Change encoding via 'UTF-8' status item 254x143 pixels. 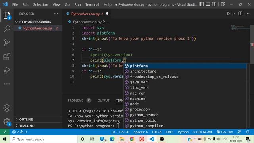point(156,132)
